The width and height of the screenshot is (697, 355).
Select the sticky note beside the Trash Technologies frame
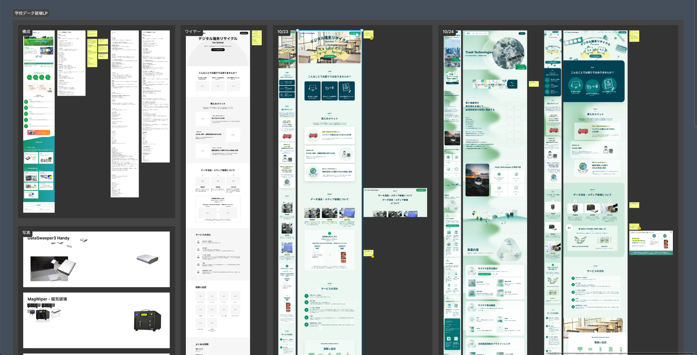534,84
